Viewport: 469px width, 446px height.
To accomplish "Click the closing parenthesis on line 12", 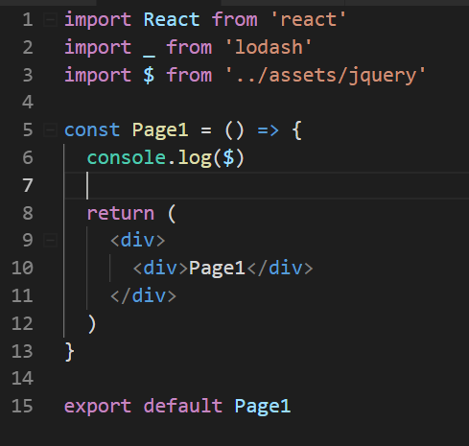I will click(x=92, y=324).
